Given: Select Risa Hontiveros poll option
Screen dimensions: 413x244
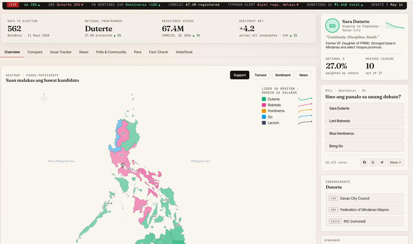Looking at the screenshot, I should tap(364, 133).
